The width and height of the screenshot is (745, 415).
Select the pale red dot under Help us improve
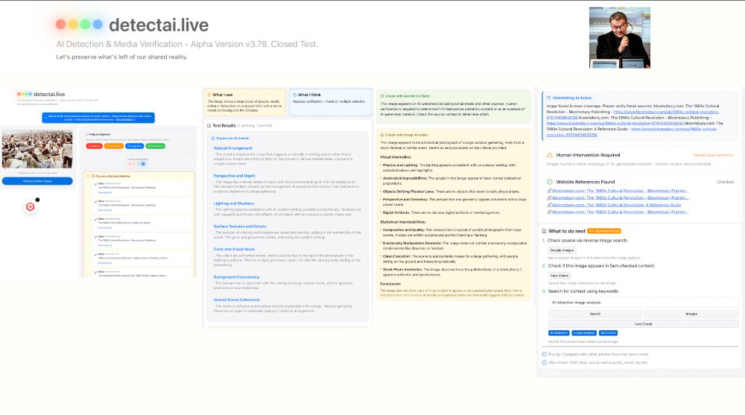tap(130, 164)
